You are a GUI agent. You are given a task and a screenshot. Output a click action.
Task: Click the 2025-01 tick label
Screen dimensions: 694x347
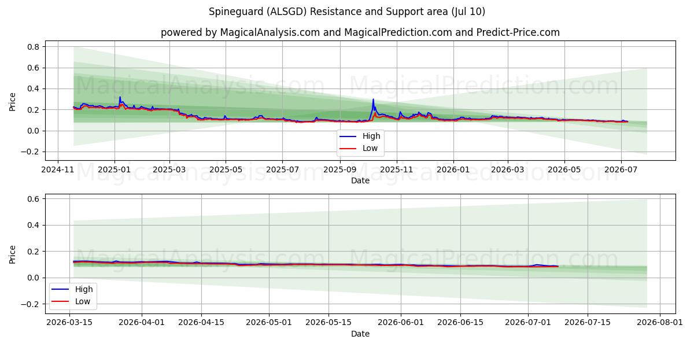pyautogui.click(x=114, y=170)
